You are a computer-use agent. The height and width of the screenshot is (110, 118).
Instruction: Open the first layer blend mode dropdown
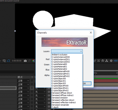pos(24,81)
